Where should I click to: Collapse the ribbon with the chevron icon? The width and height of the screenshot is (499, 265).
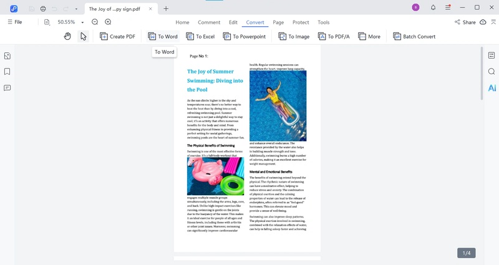493,22
